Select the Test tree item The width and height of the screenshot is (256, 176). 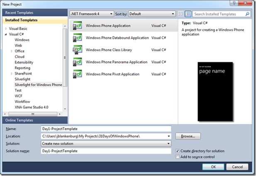coord(18,90)
